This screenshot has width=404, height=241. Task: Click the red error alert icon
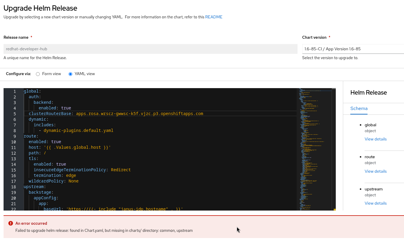click(x=11, y=223)
